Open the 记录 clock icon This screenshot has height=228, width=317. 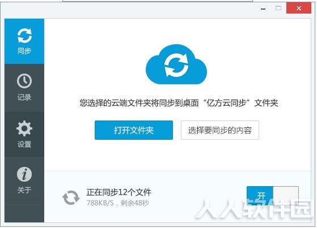(24, 81)
